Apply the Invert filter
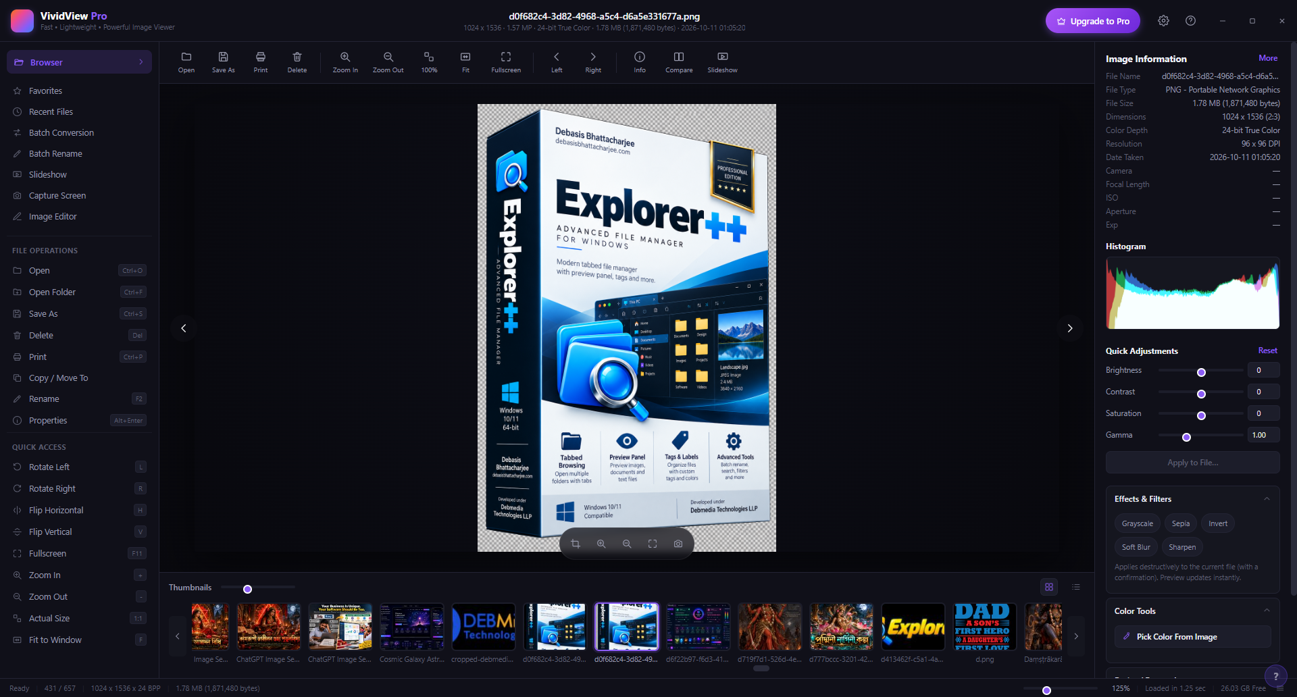 pyautogui.click(x=1218, y=523)
